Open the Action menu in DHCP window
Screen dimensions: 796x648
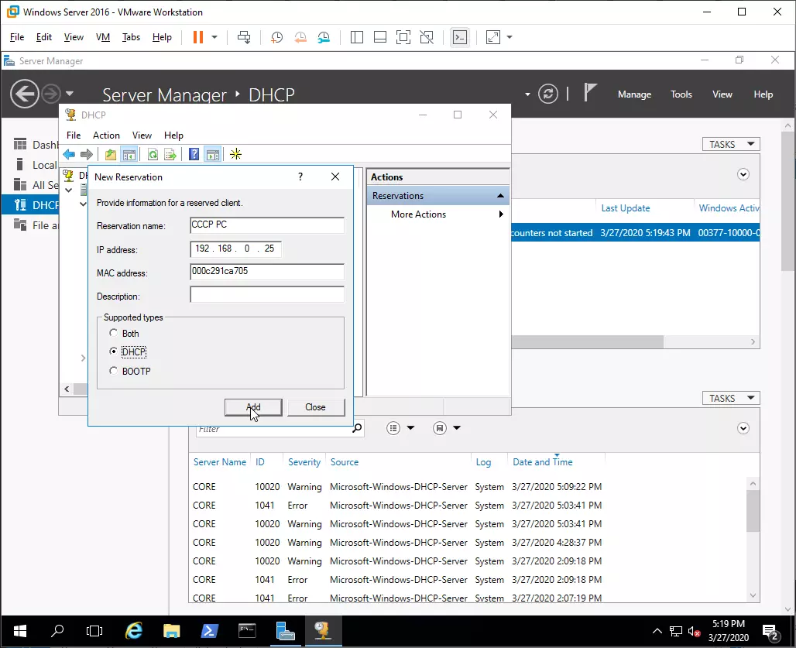[106, 135]
